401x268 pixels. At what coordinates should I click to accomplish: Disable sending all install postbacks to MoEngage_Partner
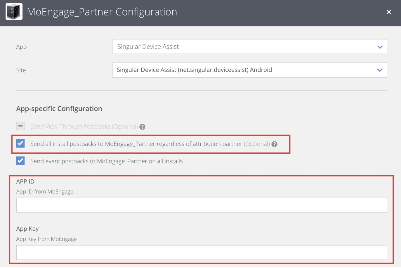[20, 143]
